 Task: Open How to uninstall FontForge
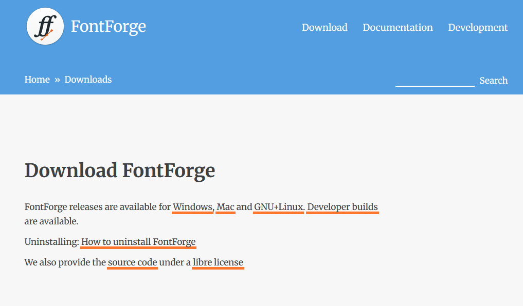(138, 242)
